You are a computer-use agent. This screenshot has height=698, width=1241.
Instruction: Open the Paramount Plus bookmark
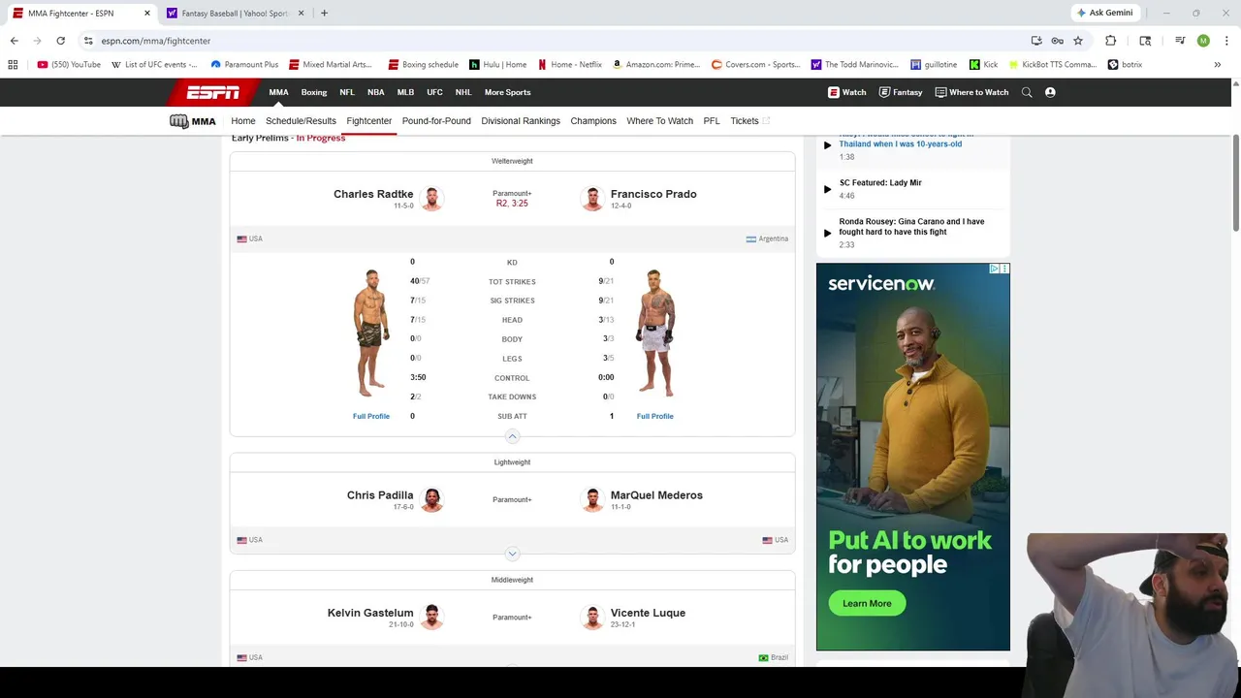tap(244, 65)
